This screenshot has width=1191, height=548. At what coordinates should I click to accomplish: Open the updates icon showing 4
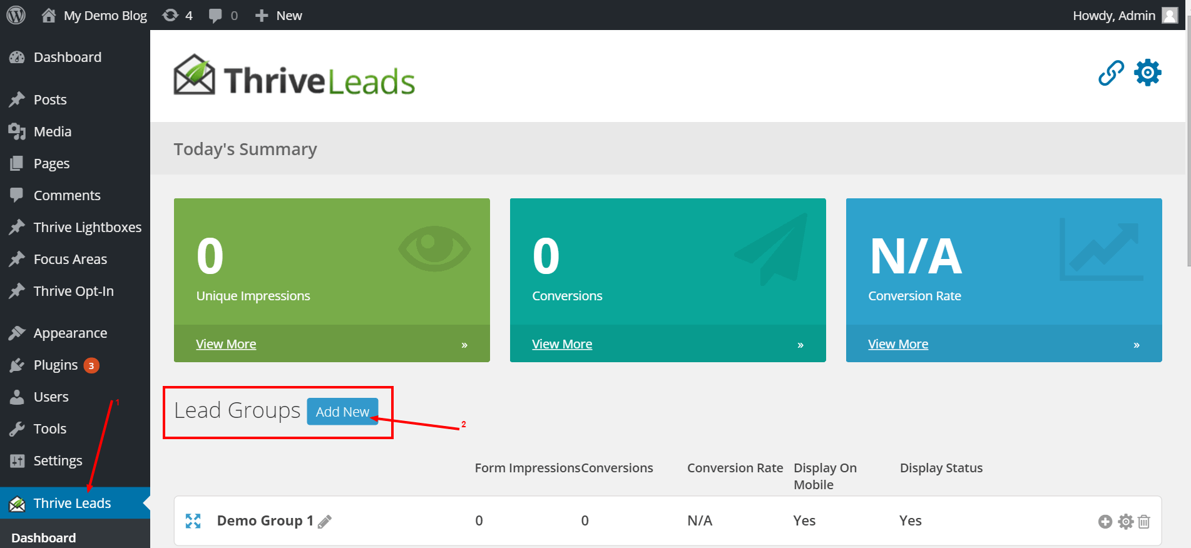(x=177, y=15)
